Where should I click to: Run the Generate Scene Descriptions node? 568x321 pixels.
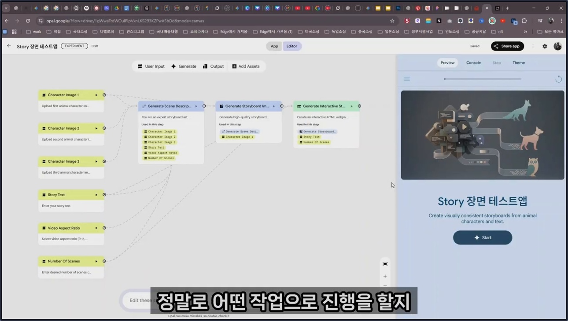(x=196, y=106)
